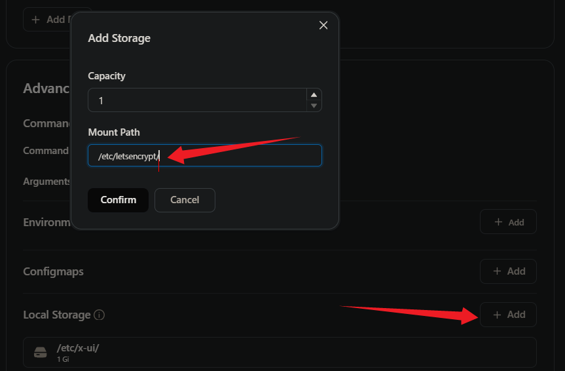The height and width of the screenshot is (371, 565).
Task: Click the plus icon in top-left Add button
Action: tap(35, 20)
